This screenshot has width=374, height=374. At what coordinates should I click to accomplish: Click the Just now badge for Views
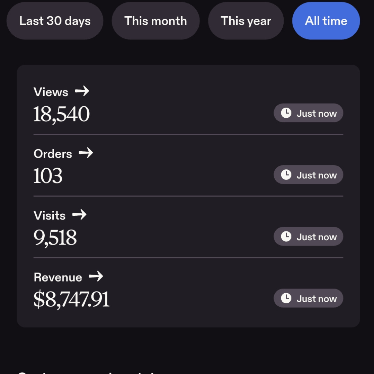pyautogui.click(x=308, y=113)
